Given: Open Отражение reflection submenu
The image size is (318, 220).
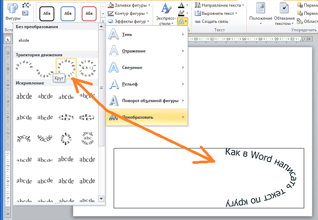Looking at the screenshot, I should [x=147, y=51].
